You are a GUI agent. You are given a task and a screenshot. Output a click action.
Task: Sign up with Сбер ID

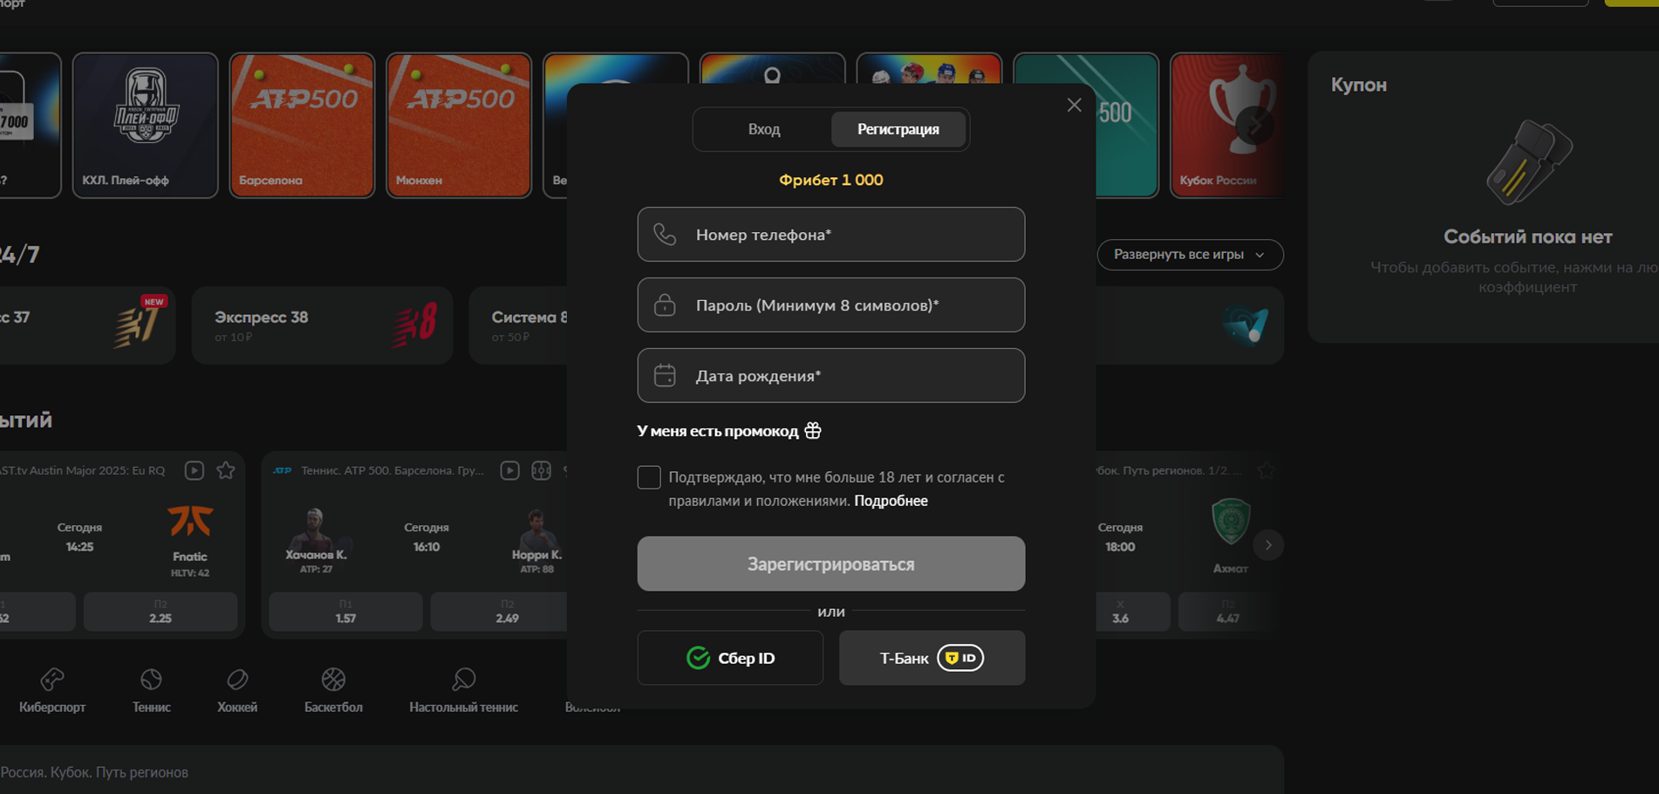pos(730,658)
